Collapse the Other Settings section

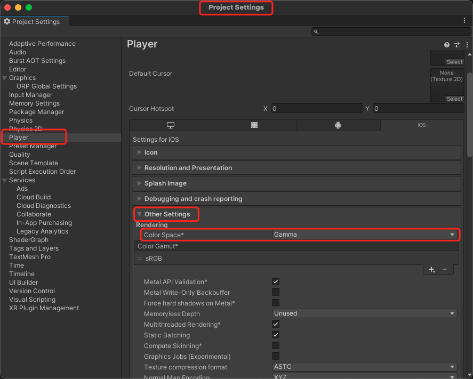[167, 214]
